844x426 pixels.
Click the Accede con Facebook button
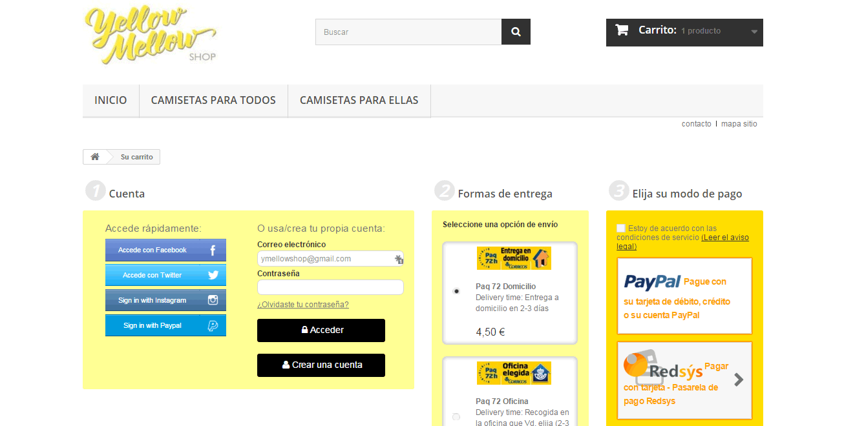coord(165,250)
